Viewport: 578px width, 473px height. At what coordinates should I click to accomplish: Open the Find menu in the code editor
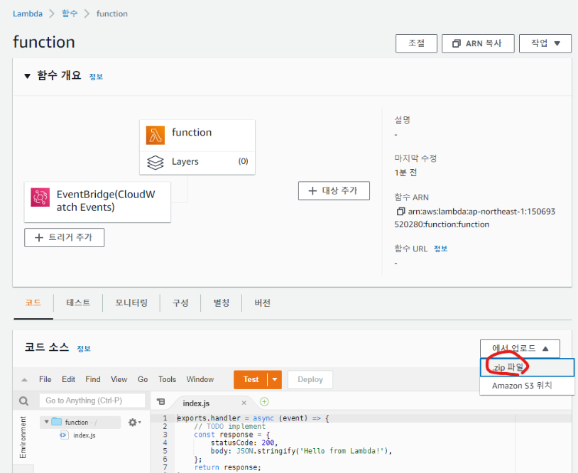coord(93,379)
